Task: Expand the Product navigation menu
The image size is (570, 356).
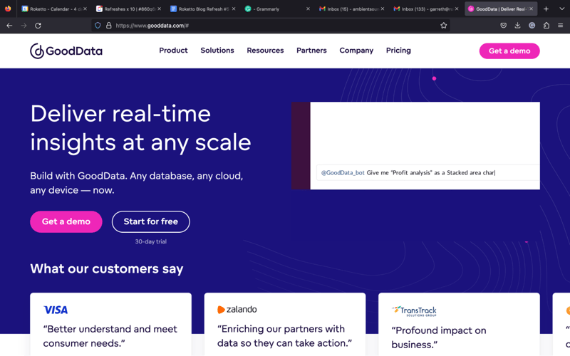Action: tap(173, 51)
